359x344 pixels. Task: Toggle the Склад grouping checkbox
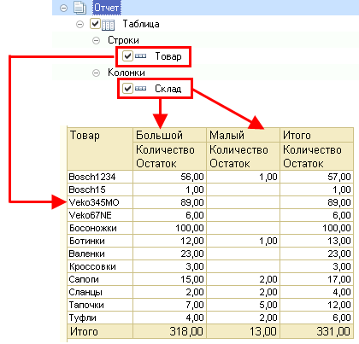coord(127,89)
